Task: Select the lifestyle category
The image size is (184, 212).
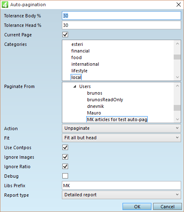Action: (x=79, y=71)
